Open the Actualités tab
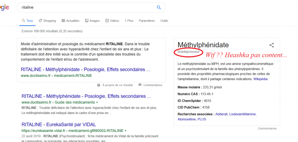This screenshot has height=142, width=298. click(70, 21)
